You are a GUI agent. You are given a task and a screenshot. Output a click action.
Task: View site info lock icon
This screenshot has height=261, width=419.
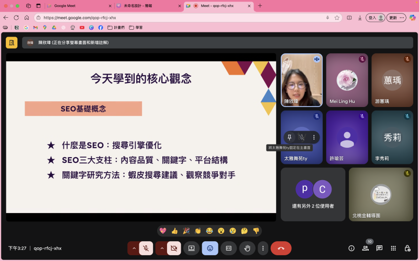(38, 18)
